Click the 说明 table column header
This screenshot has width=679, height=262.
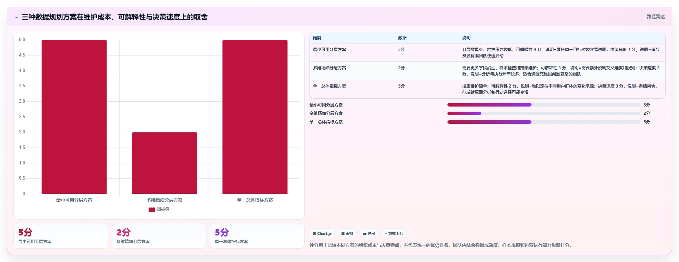tap(466, 38)
